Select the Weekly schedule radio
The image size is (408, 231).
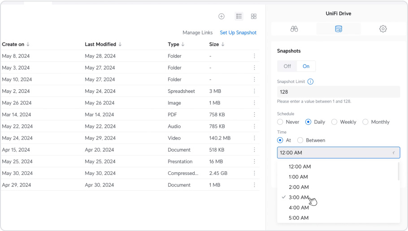[334, 122]
